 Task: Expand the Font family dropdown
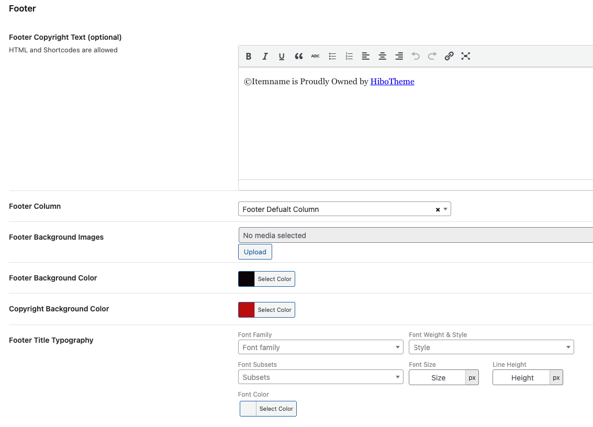click(320, 347)
